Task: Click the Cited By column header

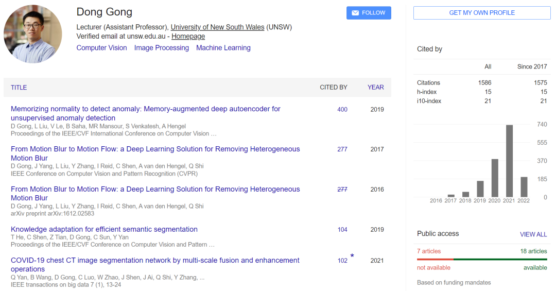Action: tap(333, 88)
